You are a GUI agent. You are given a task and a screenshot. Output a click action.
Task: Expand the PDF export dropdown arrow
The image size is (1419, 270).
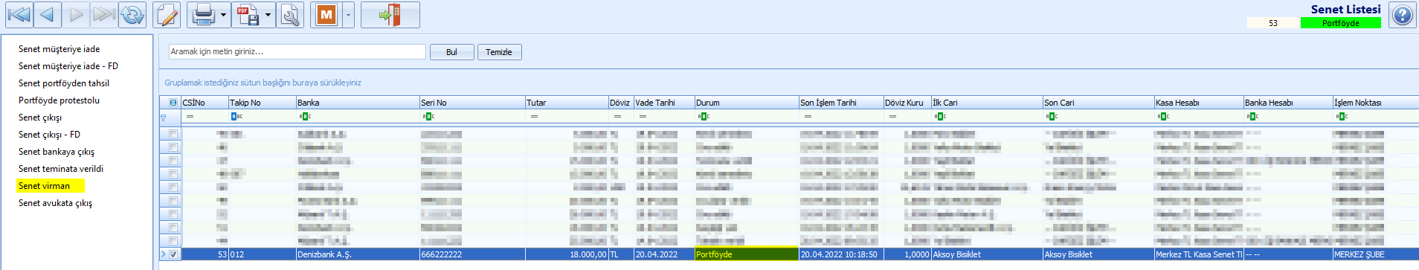point(268,15)
